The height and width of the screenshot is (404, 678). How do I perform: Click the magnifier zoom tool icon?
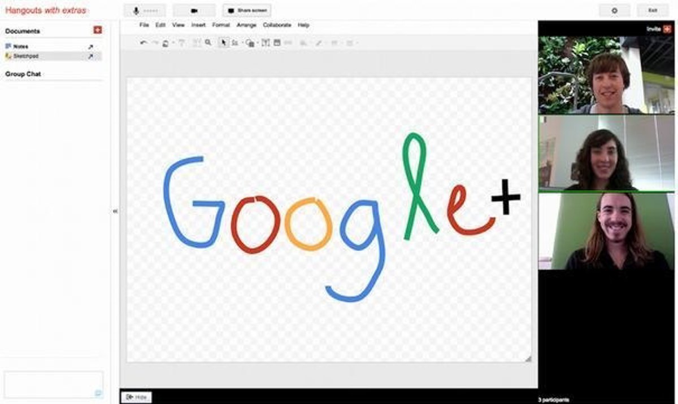pos(208,42)
